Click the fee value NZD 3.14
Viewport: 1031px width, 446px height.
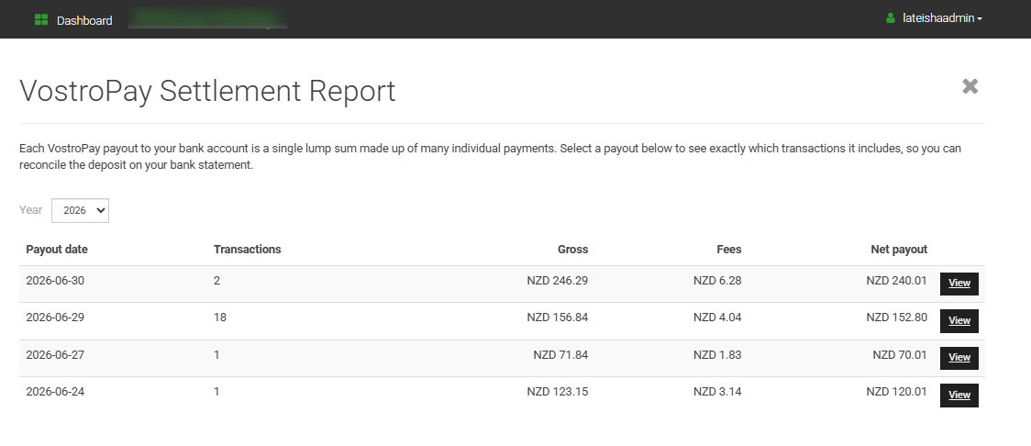[x=717, y=392]
